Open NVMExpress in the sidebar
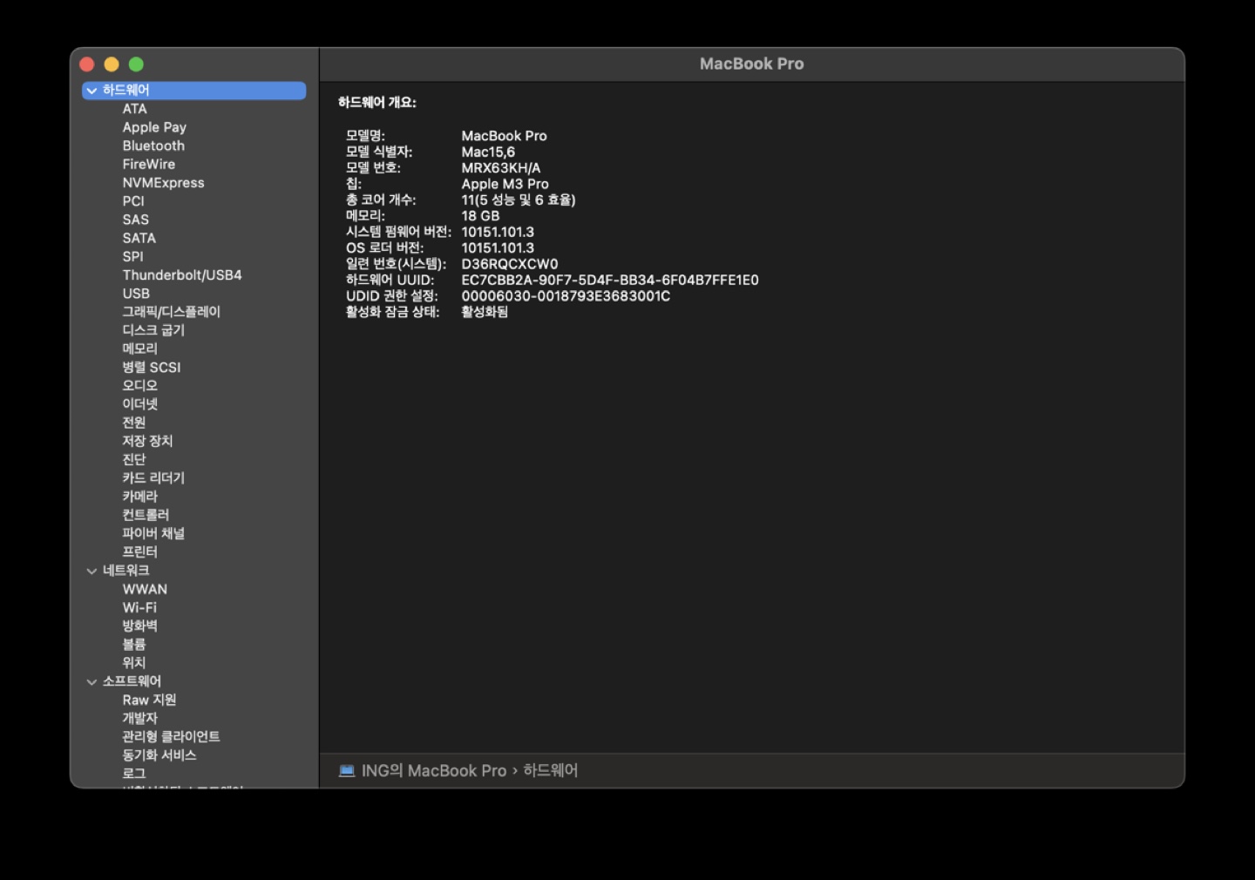This screenshot has height=880, width=1255. click(163, 183)
